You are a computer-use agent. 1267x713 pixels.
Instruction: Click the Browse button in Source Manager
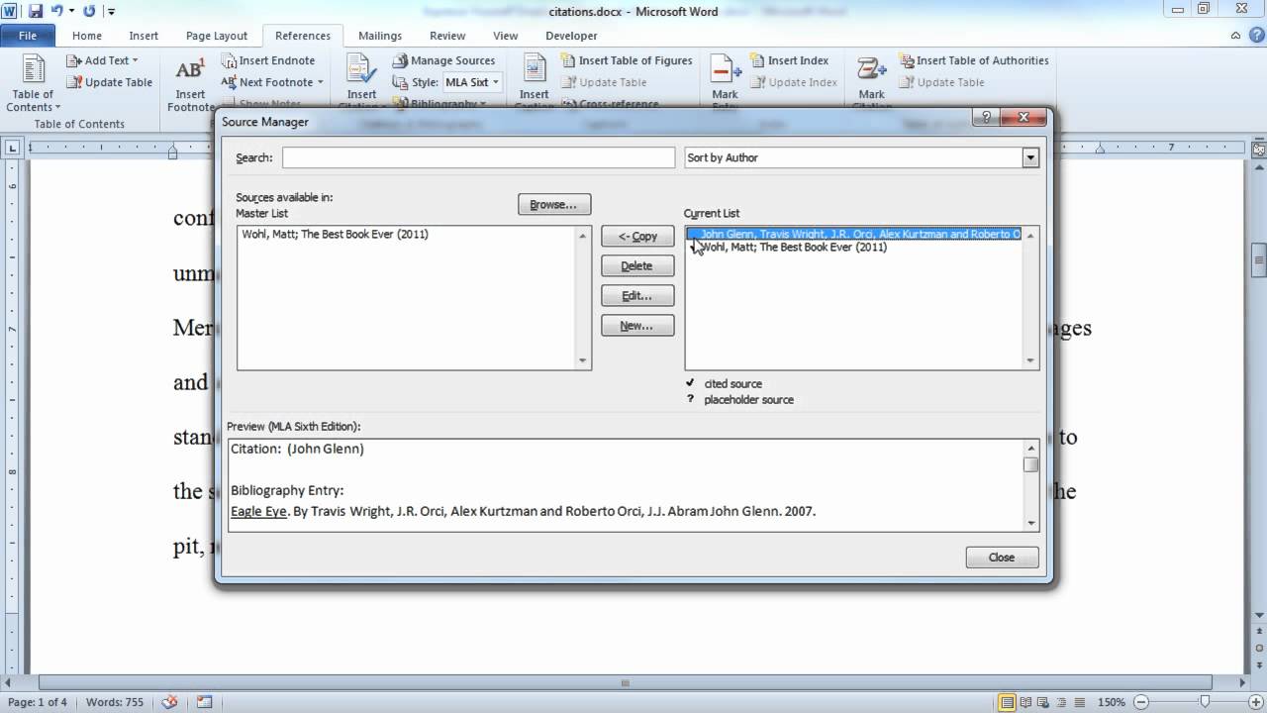pyautogui.click(x=553, y=204)
